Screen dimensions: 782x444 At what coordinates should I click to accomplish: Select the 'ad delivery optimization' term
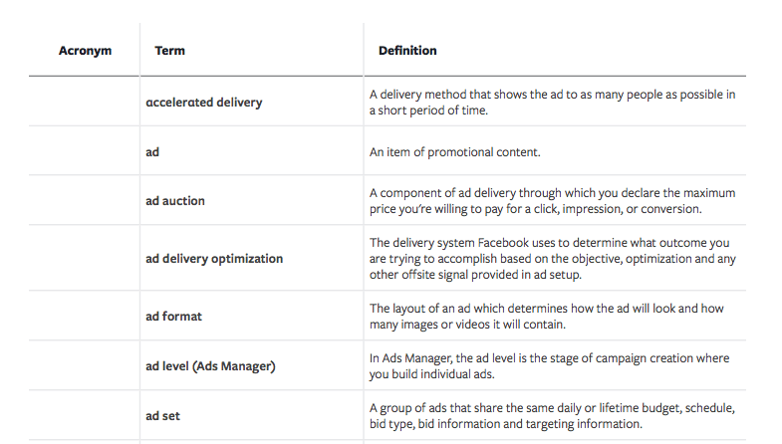pos(214,259)
